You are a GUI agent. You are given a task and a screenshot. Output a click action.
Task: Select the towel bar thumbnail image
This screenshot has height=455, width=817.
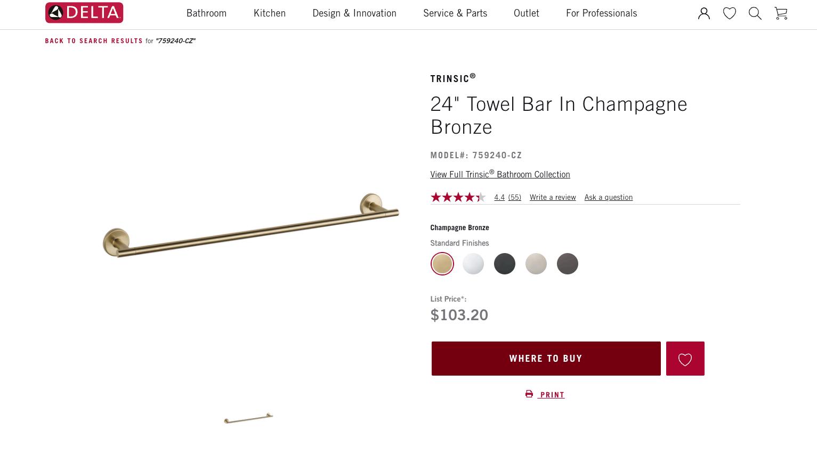pos(248,418)
